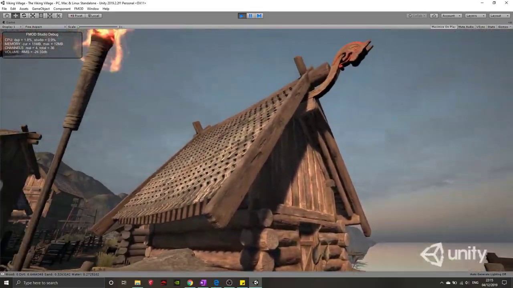This screenshot has height=288, width=513.
Task: Open the ENG language switcher
Action: (475, 283)
